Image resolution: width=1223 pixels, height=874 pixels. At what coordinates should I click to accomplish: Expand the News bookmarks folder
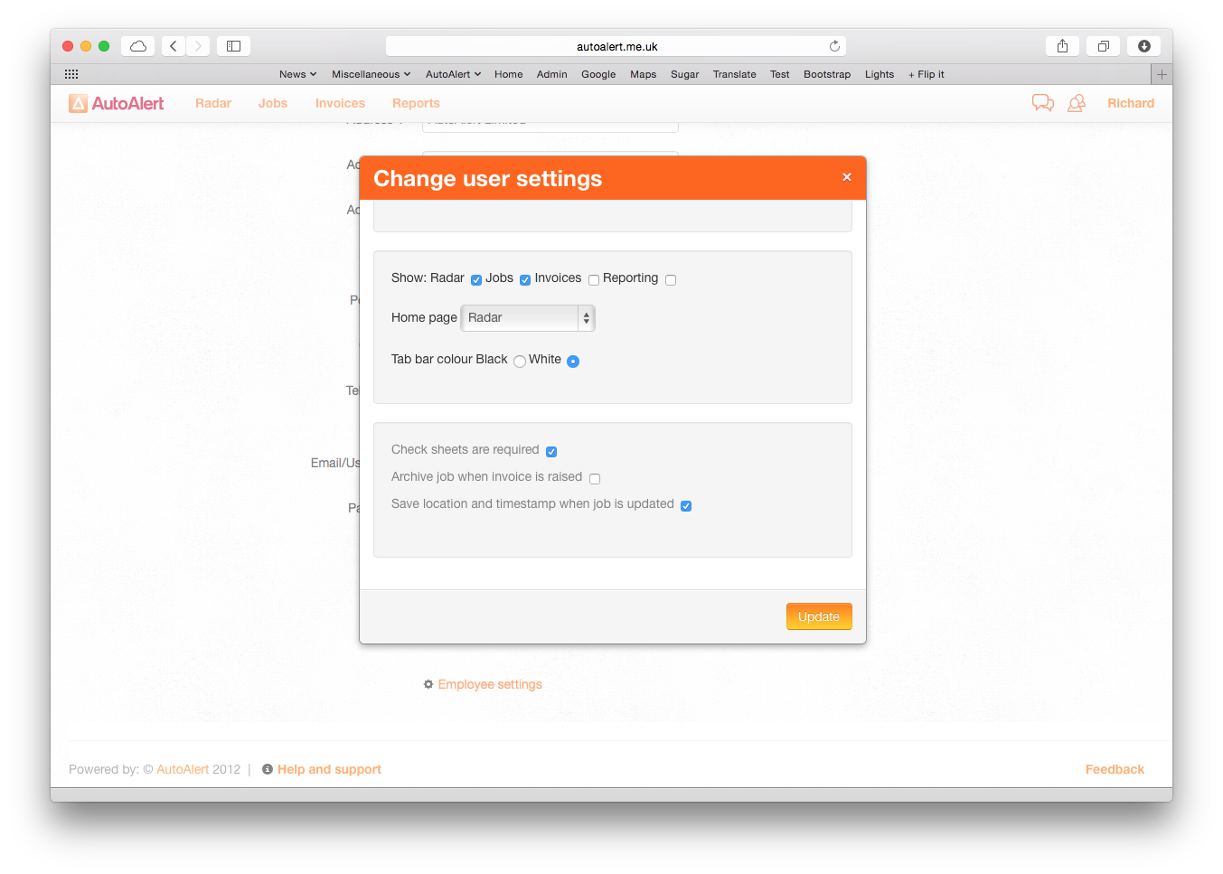297,74
